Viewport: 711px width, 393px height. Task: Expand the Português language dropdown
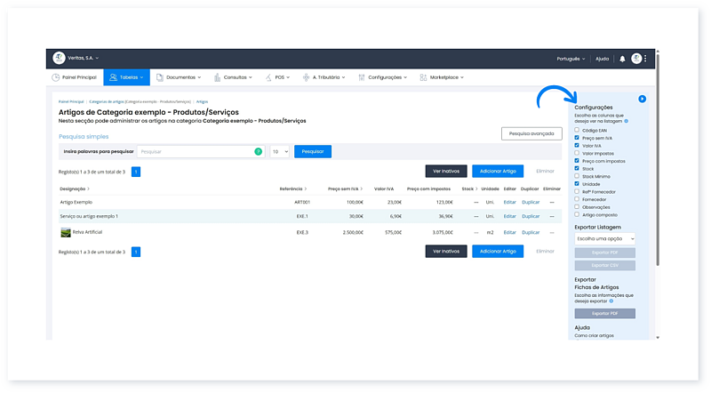click(x=569, y=59)
